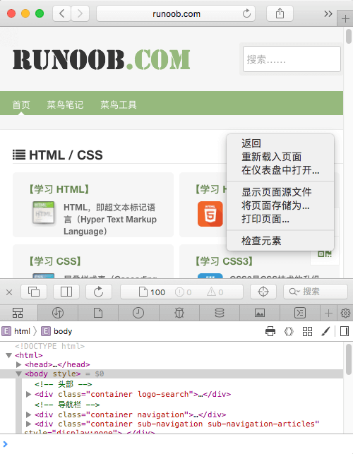Switch to the Timelines clock tab
Image resolution: width=353 pixels, height=454 pixels.
tap(138, 313)
